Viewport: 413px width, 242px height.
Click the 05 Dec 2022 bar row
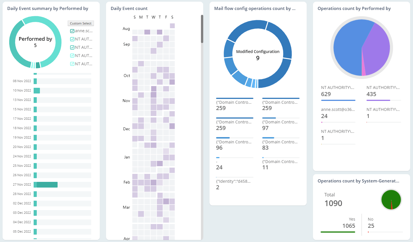click(62, 232)
